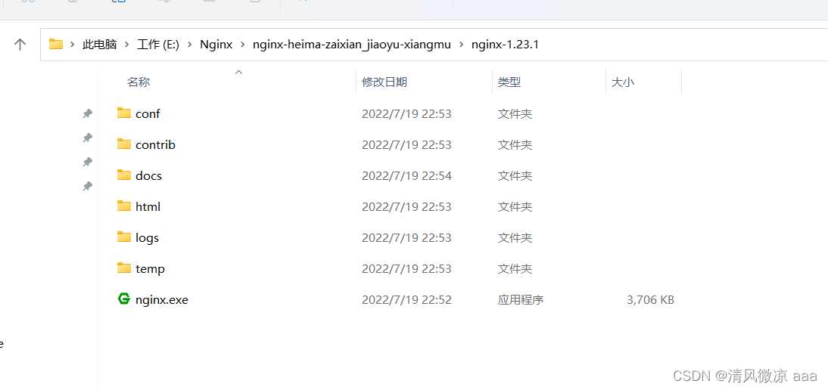Expand the chevron after 工作 (E:) breadcrumb
Image resolution: width=828 pixels, height=390 pixels.
189,45
